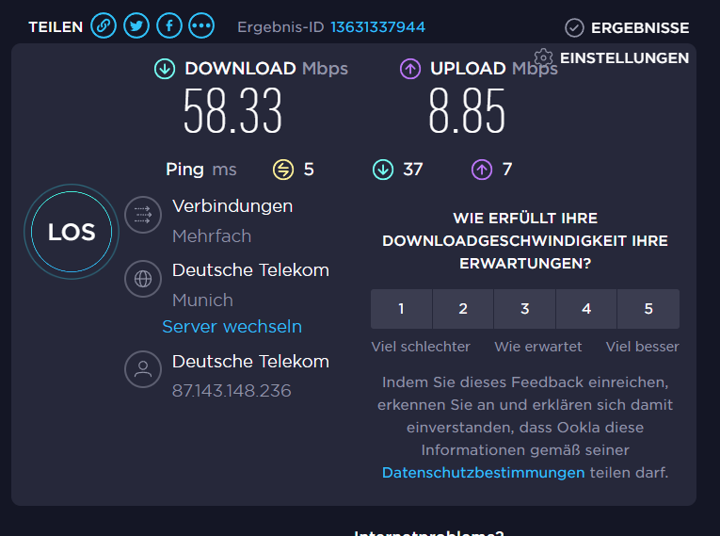
Task: Click Server wechseln link
Action: 232,327
